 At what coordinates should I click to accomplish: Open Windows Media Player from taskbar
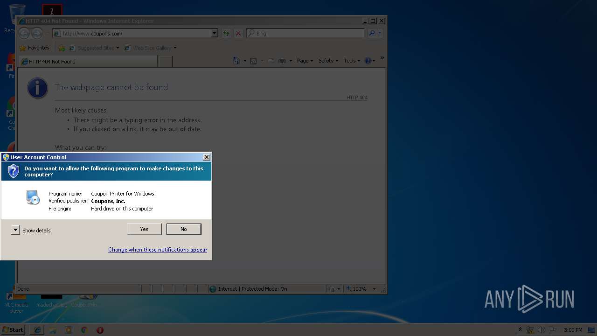69,330
